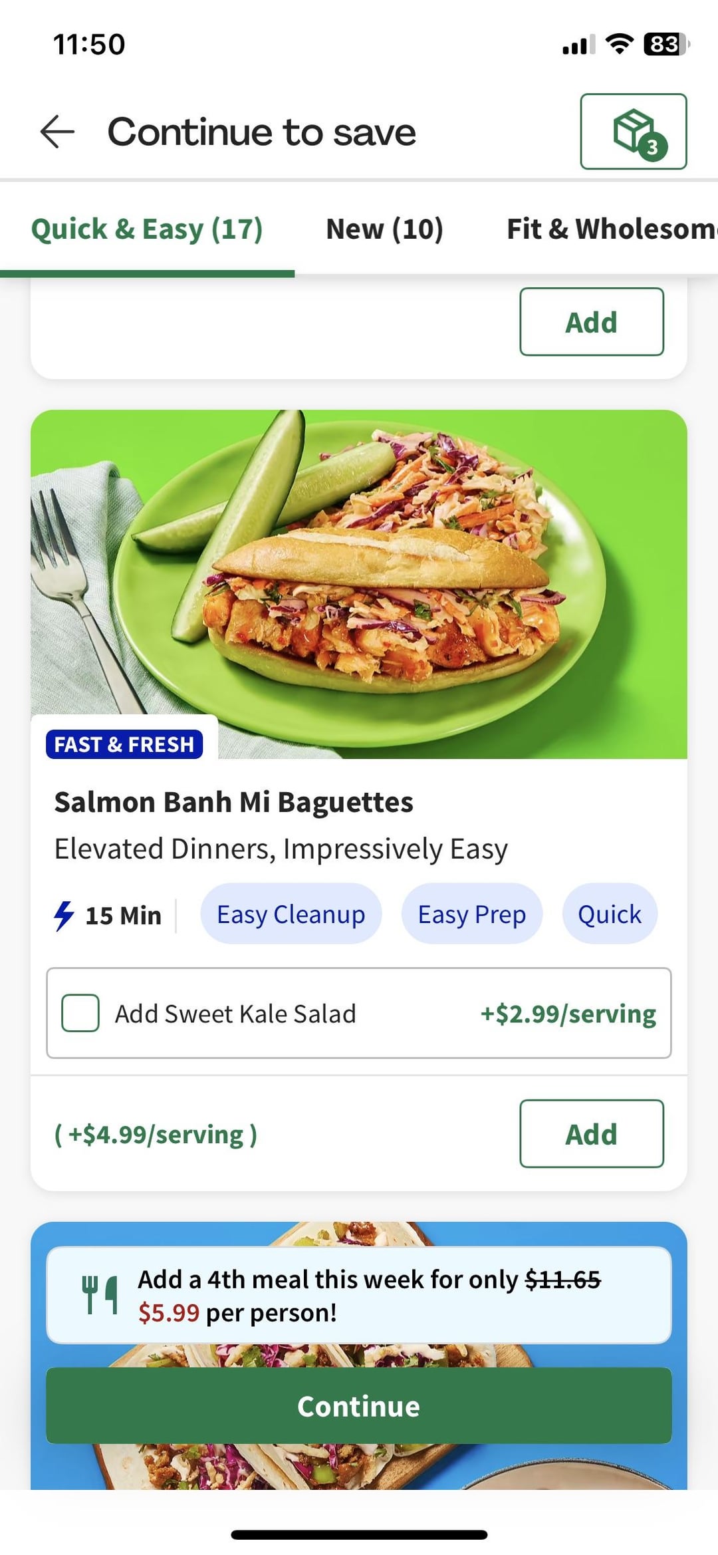Tap the battery status icon
The image size is (718, 1555).
click(x=666, y=45)
